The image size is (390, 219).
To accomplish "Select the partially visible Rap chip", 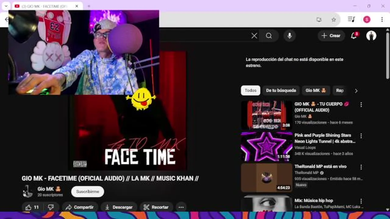I will (340, 90).
